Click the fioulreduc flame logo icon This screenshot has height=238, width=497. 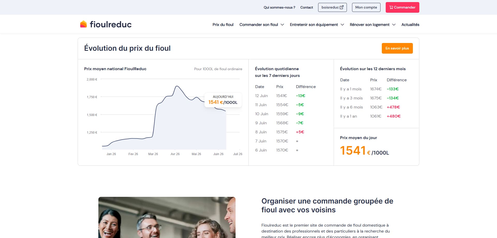[83, 24]
